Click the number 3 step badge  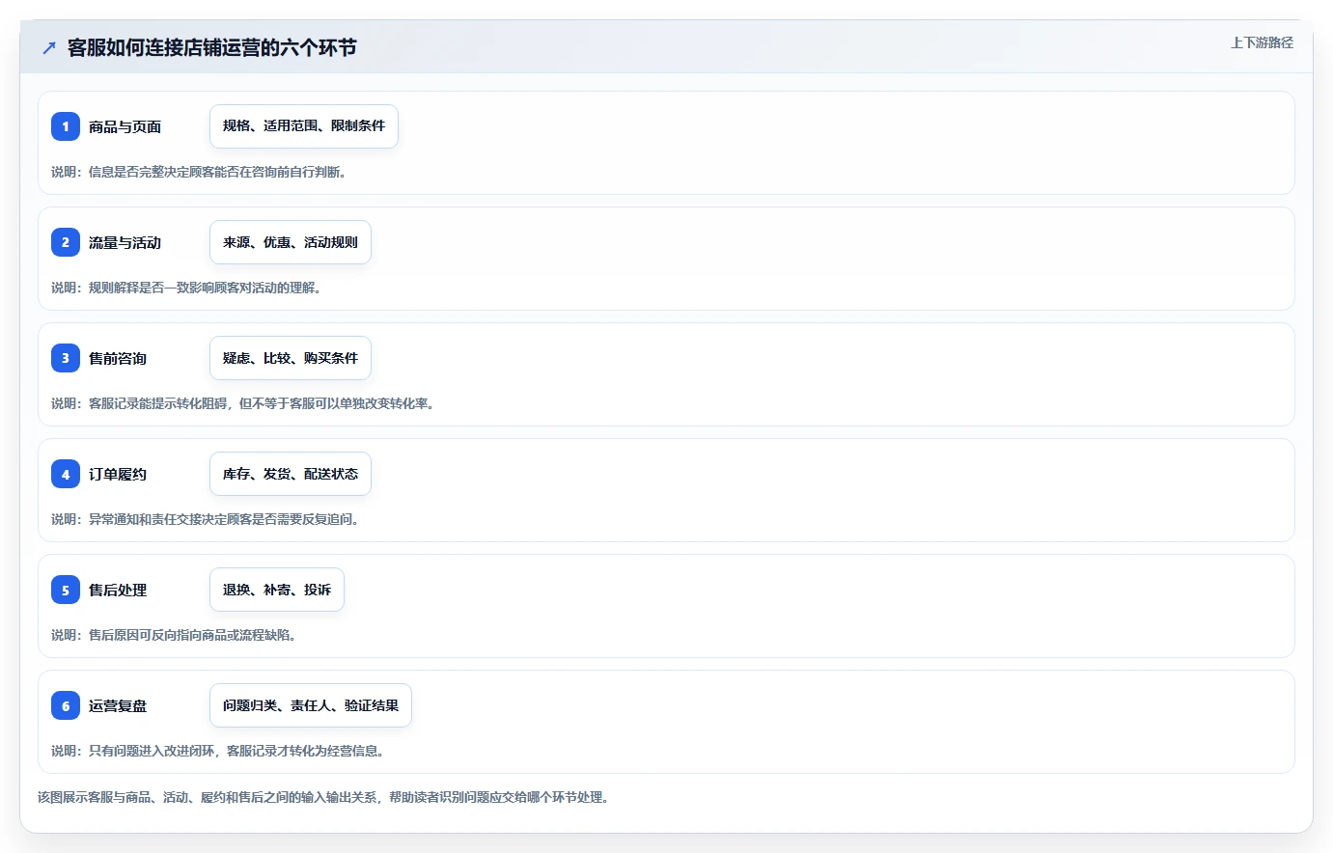click(66, 358)
